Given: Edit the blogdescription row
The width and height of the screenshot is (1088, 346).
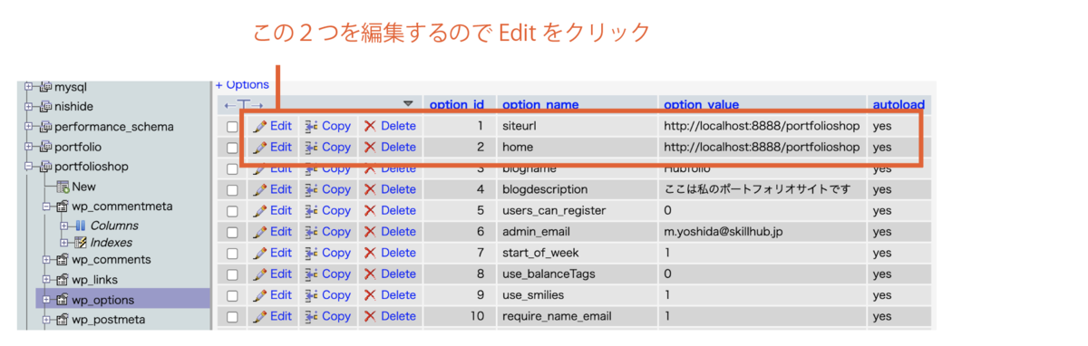Looking at the screenshot, I should click(x=272, y=189).
